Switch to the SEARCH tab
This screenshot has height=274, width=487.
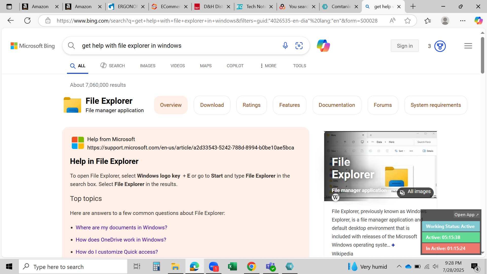pyautogui.click(x=112, y=66)
